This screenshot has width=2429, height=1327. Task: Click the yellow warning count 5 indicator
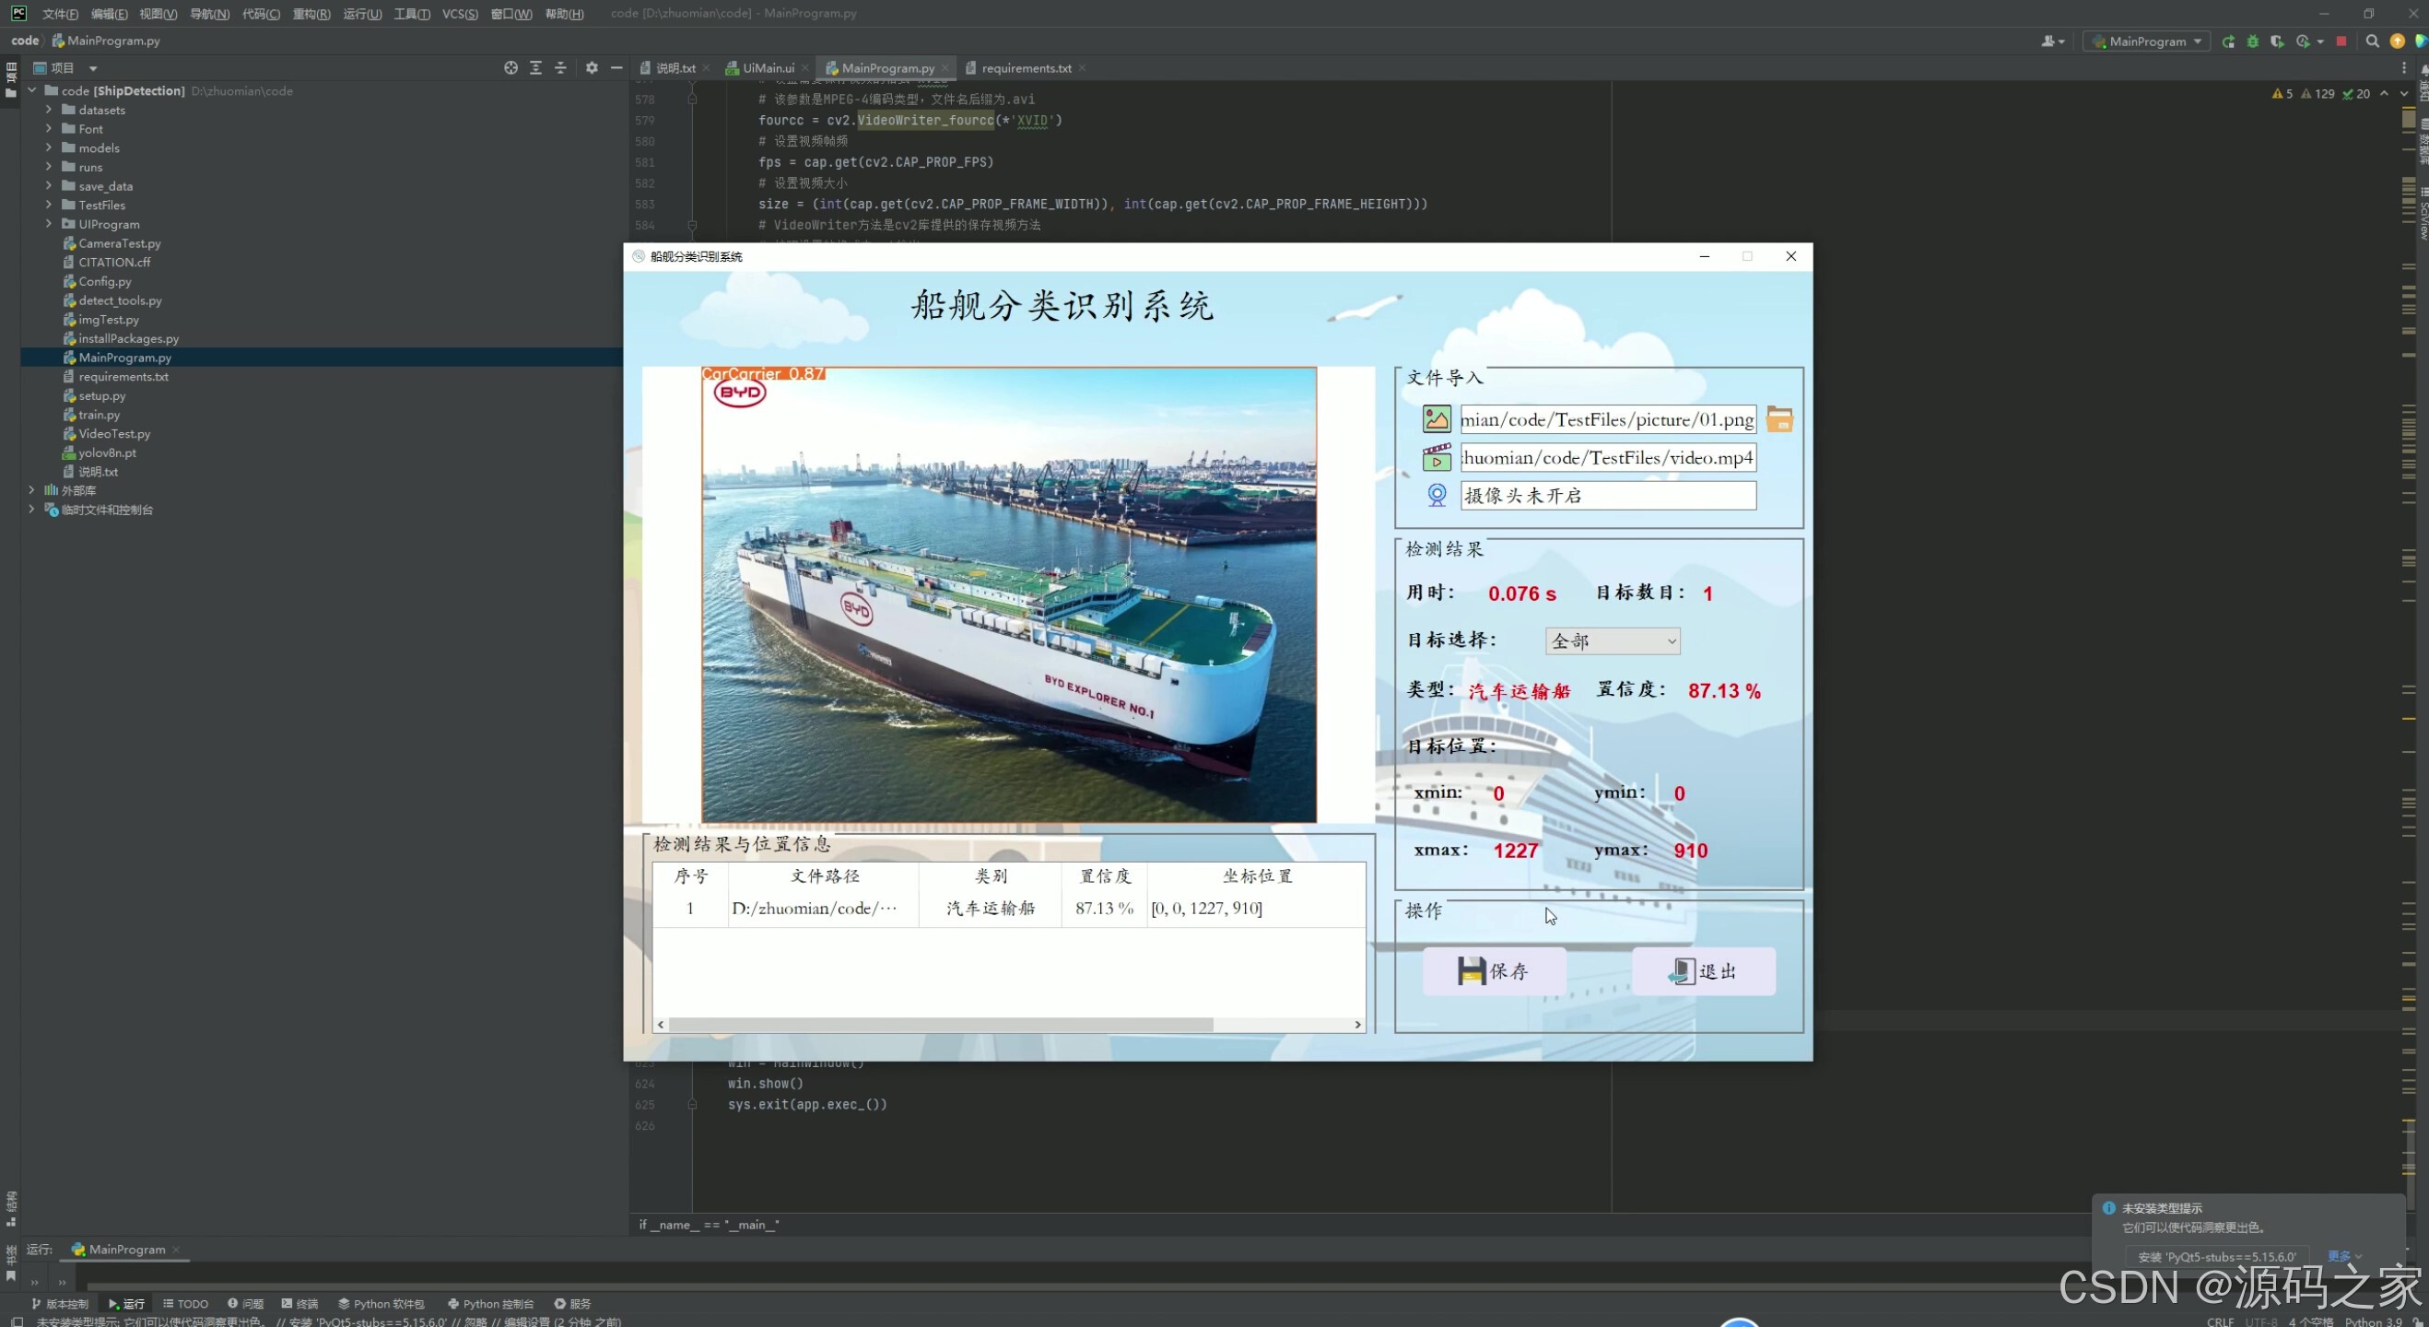click(x=2282, y=93)
